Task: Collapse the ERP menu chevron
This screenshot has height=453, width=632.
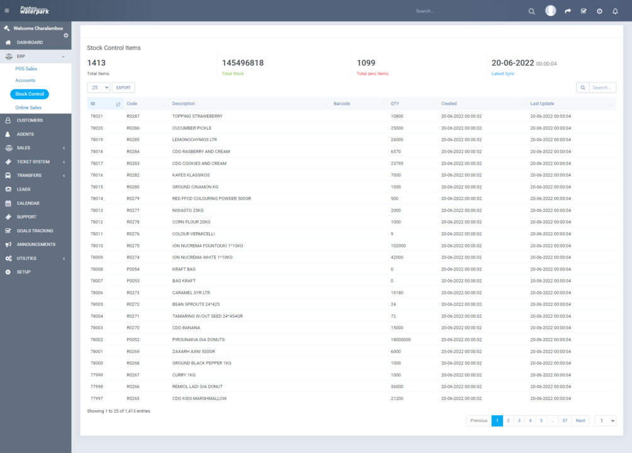Action: pyautogui.click(x=64, y=57)
